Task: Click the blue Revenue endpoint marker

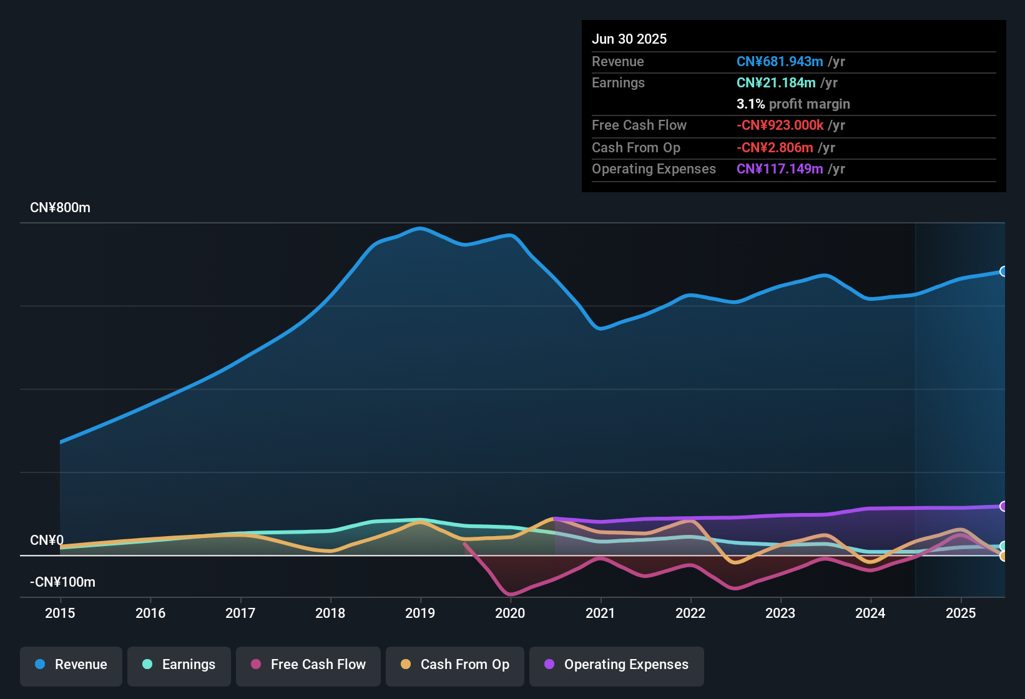Action: [x=1003, y=271]
